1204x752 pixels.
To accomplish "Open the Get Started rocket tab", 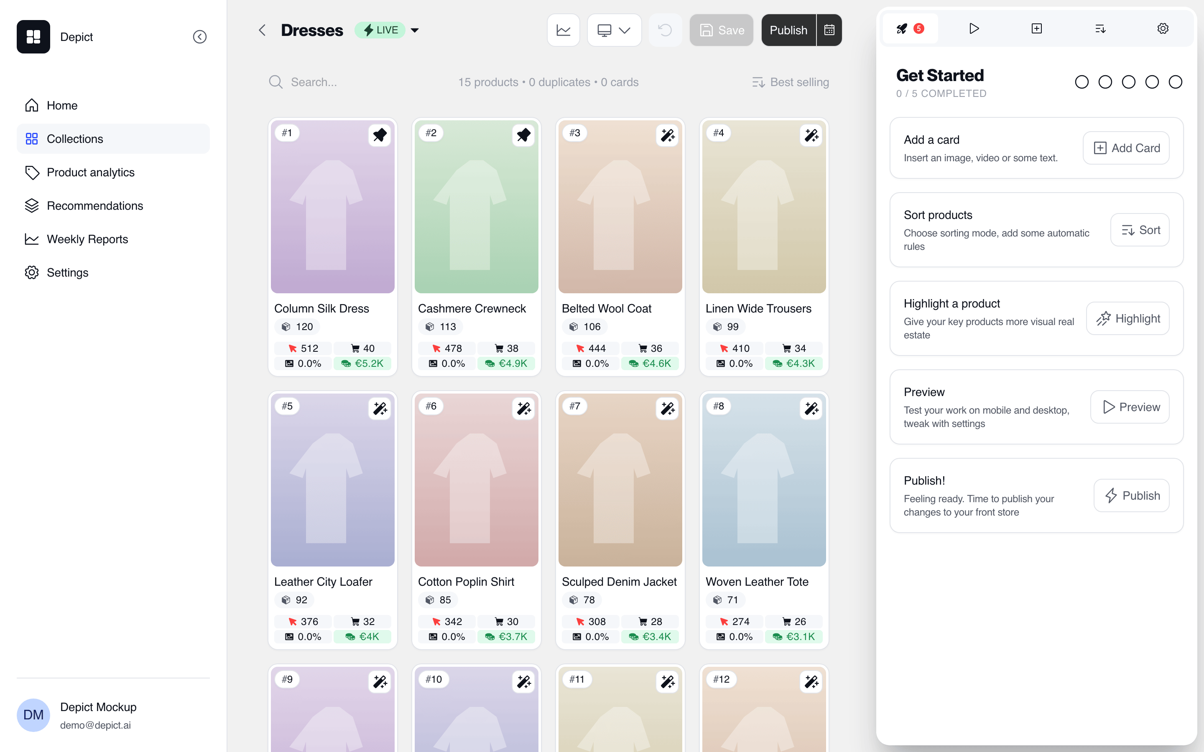I will [x=911, y=28].
